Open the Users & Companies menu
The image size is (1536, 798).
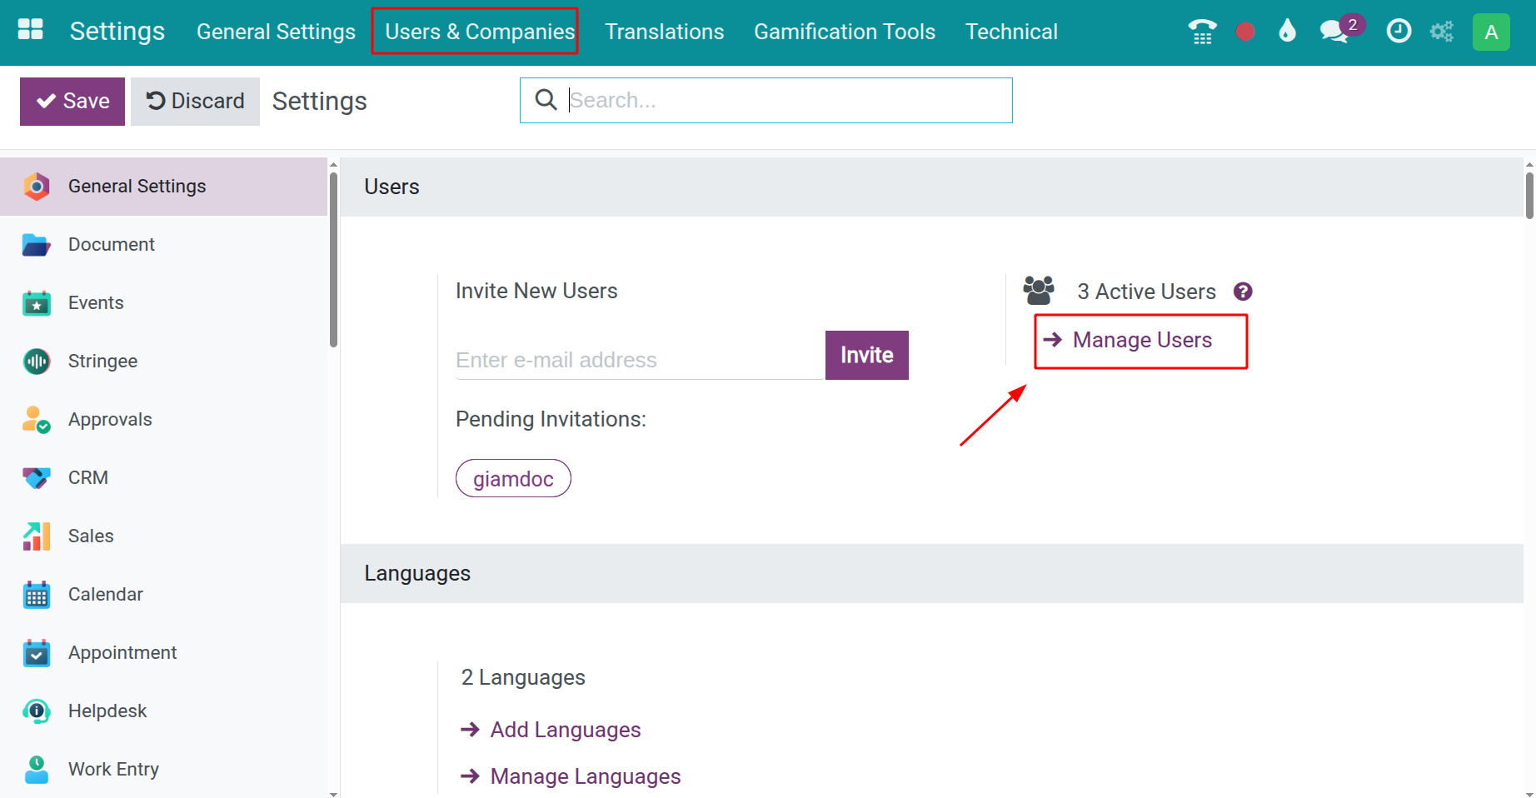pos(479,32)
